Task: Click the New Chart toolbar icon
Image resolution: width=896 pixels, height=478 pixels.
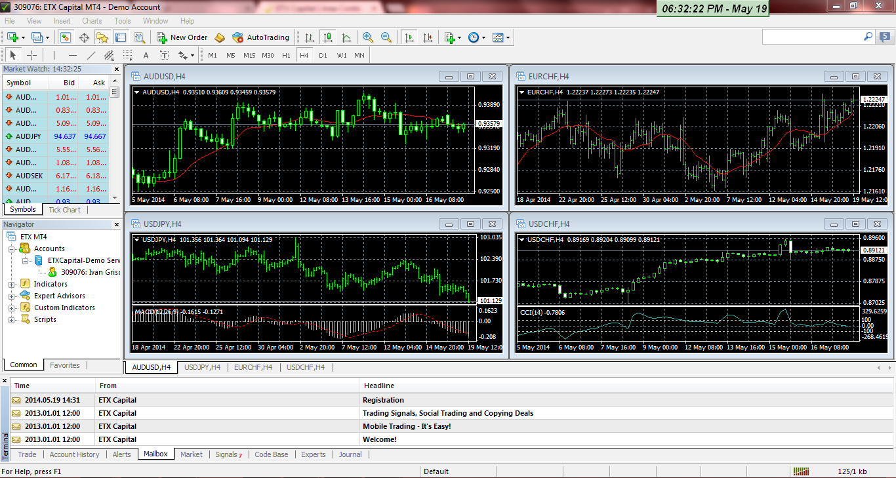Action: click(x=12, y=37)
